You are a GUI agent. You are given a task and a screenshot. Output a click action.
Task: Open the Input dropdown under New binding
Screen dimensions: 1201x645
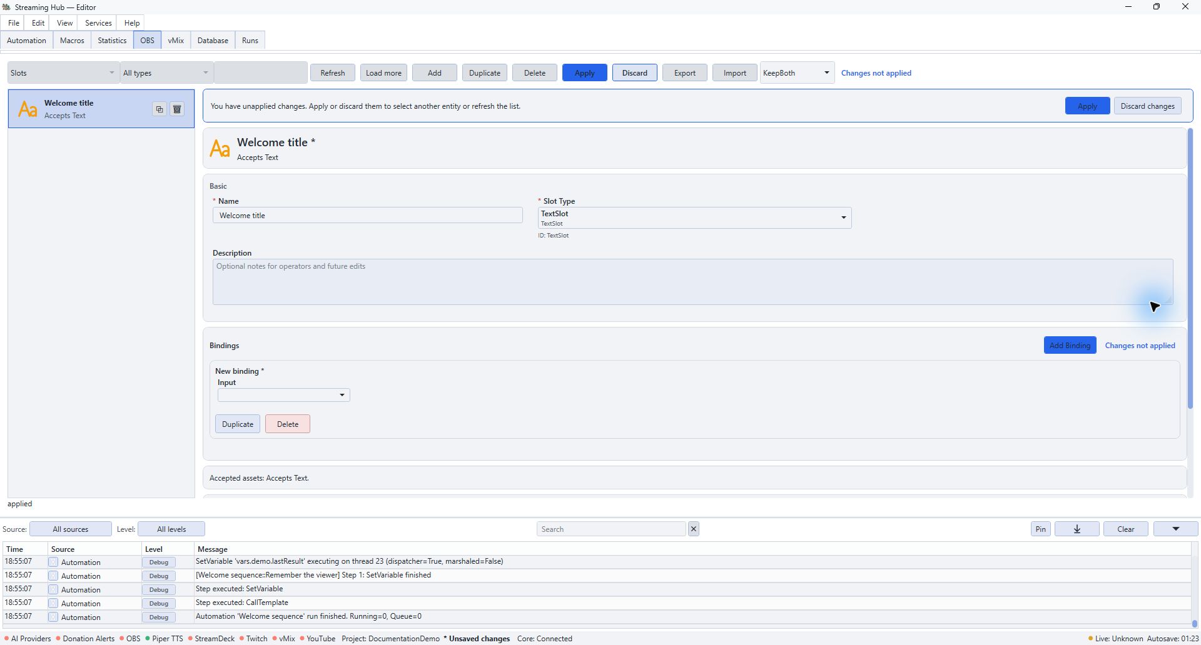(283, 395)
